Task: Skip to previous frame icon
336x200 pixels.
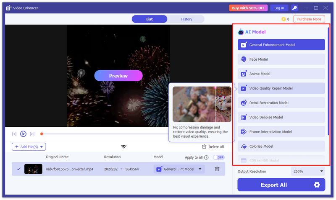Action: 14,134
